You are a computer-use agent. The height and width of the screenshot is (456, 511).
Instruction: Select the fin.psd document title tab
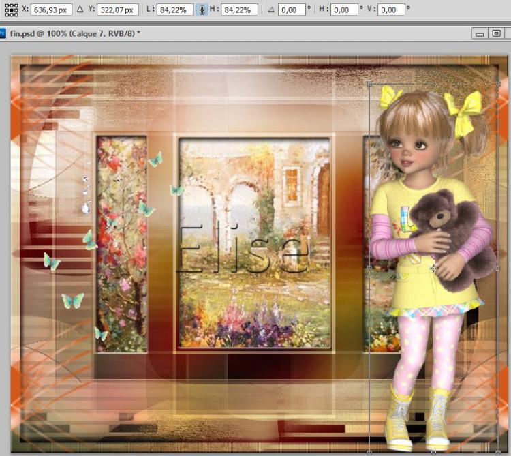coord(75,33)
